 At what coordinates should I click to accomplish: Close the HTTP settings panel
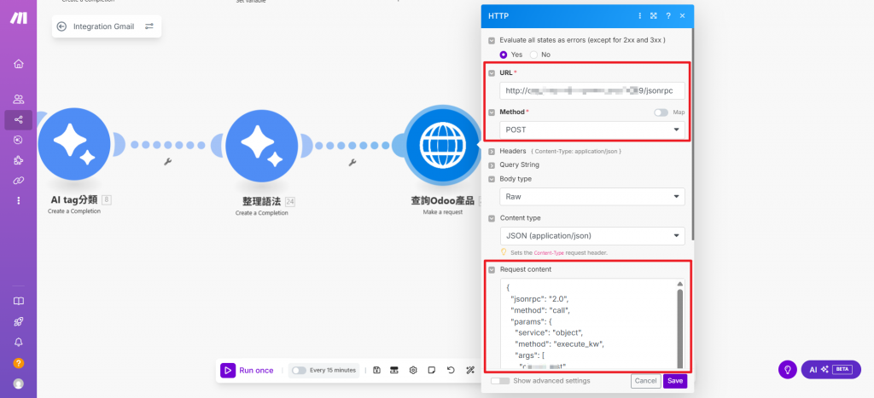coord(682,16)
